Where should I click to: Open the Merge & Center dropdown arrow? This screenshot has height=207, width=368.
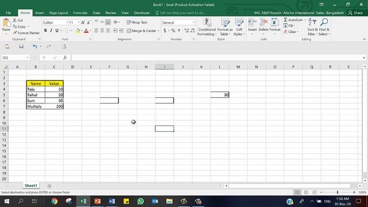click(x=159, y=30)
